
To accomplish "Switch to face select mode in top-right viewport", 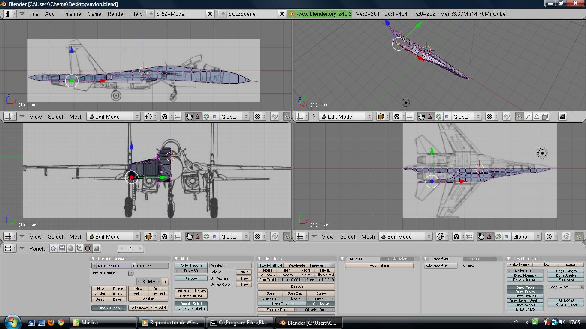I will coord(536,117).
